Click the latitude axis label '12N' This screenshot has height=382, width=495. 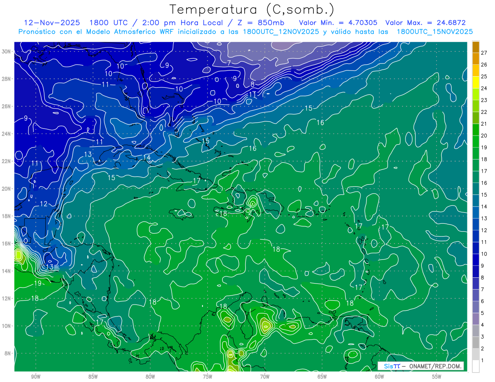click(x=7, y=298)
